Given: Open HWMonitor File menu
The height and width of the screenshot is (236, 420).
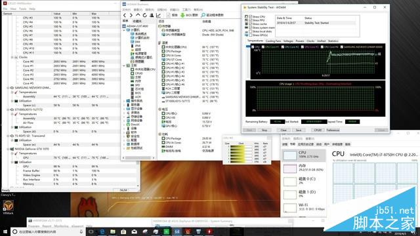Looking at the screenshot, I should (5, 9).
